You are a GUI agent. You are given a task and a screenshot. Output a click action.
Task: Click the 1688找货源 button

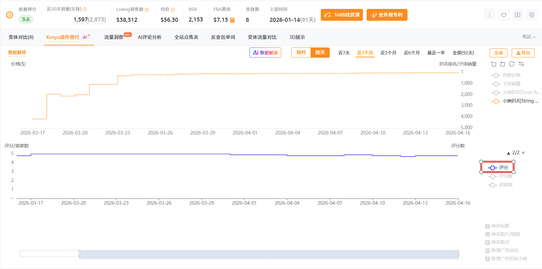[342, 15]
